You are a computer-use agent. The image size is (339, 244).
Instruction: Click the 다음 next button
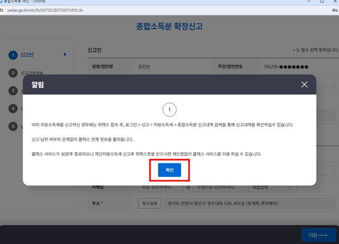318,235
